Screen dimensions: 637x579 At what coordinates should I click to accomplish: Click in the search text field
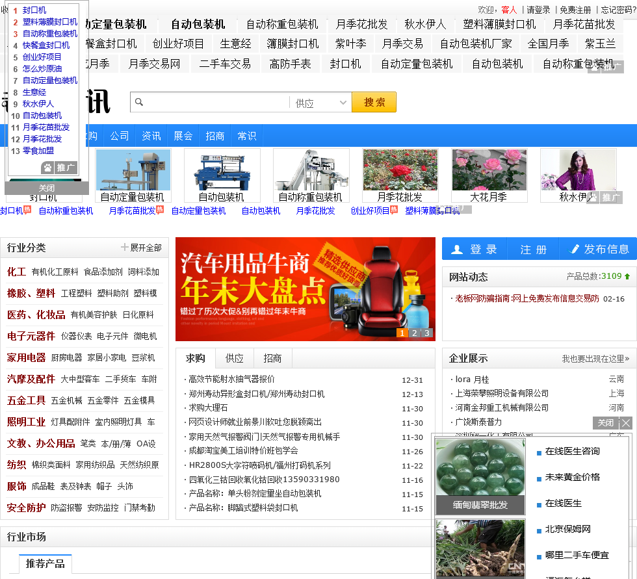tap(216, 102)
